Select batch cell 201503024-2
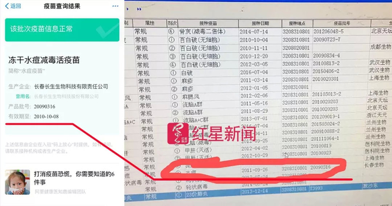Screen dimensions: 392x206 point(326,124)
